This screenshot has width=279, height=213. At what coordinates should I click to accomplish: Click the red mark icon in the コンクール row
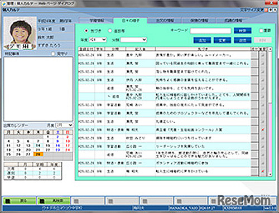pos(263,129)
